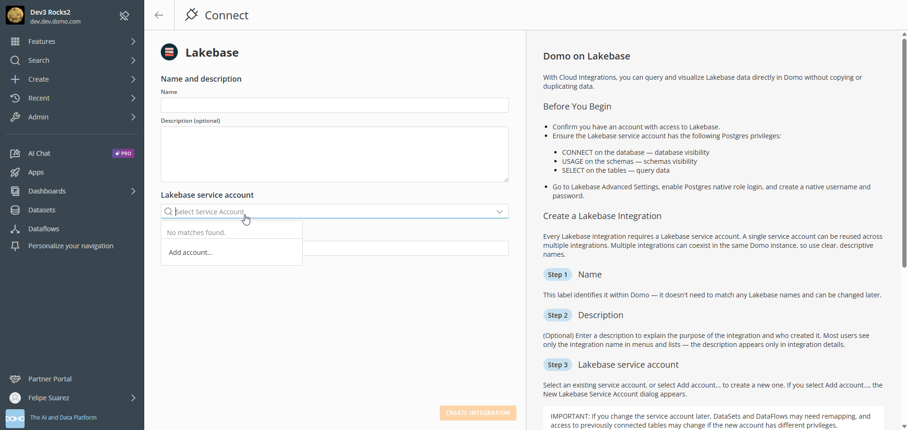Expand the Create submenu chevron

pos(133,79)
